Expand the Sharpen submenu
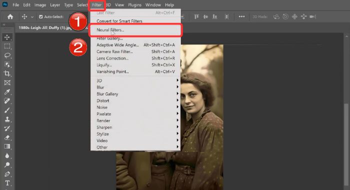The width and height of the screenshot is (350, 190). coord(135,127)
